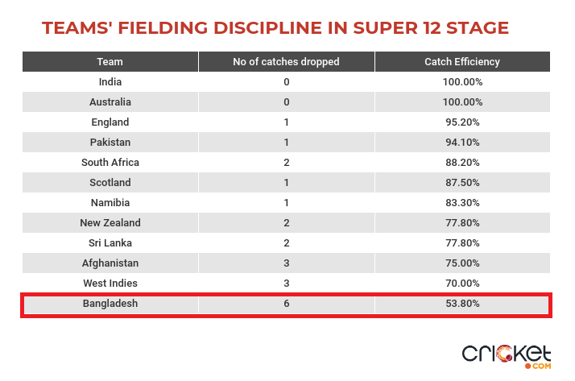Select Bangladesh's 6 dropped catches value

(287, 304)
